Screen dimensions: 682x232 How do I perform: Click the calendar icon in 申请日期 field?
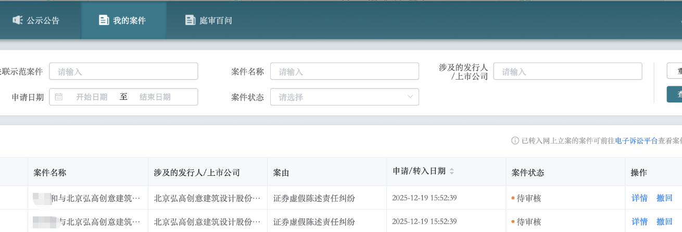tap(59, 97)
